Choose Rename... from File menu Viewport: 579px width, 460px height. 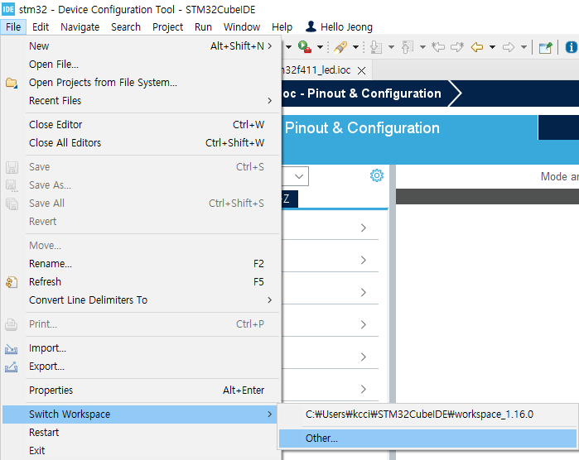140,263
